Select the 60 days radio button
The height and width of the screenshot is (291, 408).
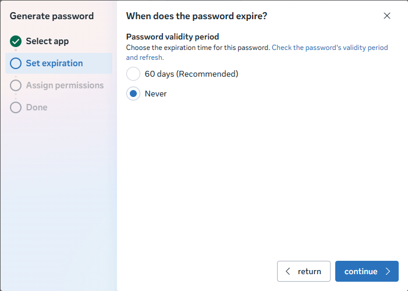click(133, 74)
